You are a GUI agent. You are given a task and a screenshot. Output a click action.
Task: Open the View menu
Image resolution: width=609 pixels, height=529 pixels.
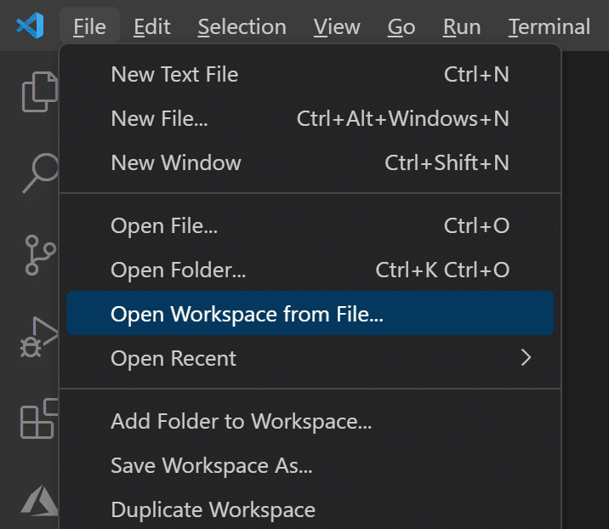click(x=337, y=27)
